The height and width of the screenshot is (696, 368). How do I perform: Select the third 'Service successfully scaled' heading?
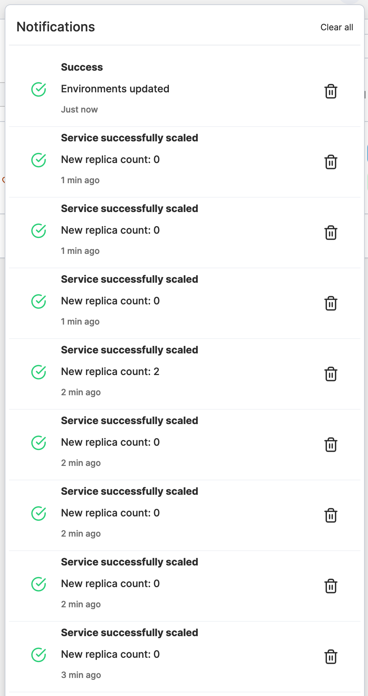129,279
